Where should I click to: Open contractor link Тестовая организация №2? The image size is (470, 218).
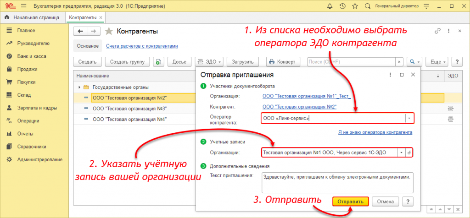coord(299,107)
